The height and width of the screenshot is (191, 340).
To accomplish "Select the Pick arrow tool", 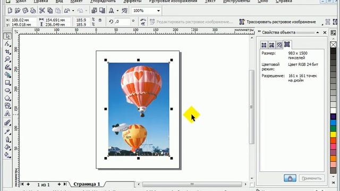I will (x=7, y=36).
